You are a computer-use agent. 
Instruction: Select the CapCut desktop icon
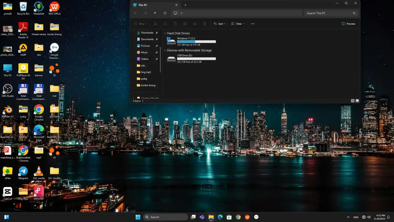(x=8, y=193)
